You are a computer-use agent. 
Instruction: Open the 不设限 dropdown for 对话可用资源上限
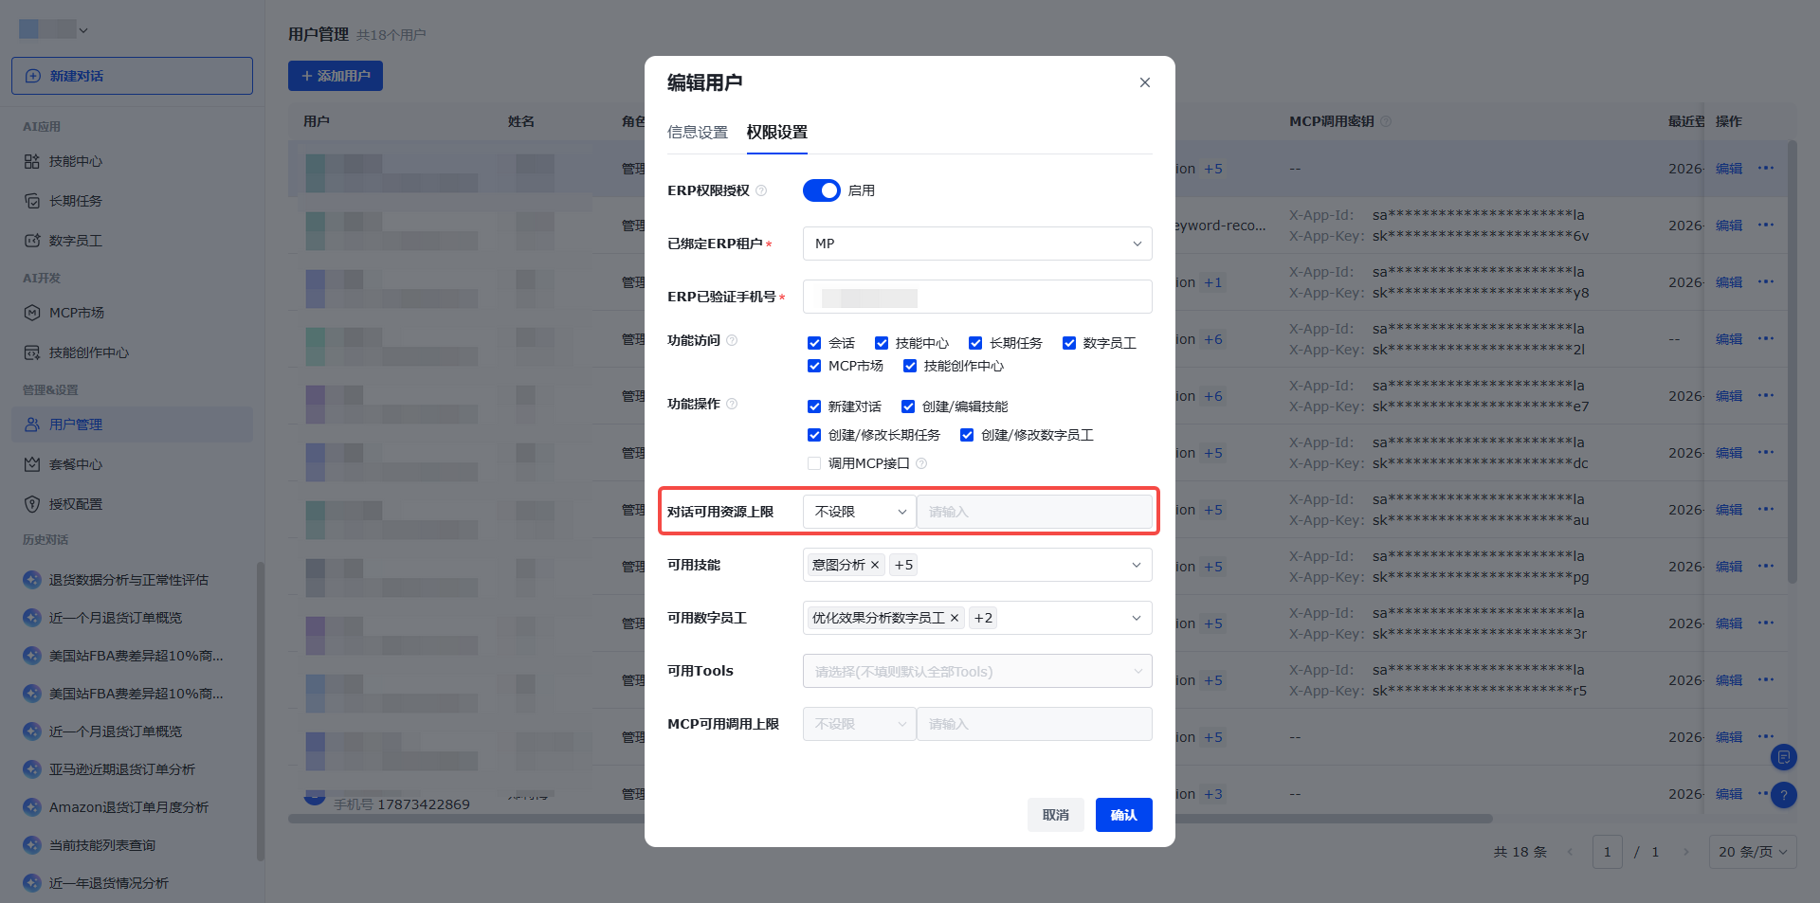tap(860, 513)
